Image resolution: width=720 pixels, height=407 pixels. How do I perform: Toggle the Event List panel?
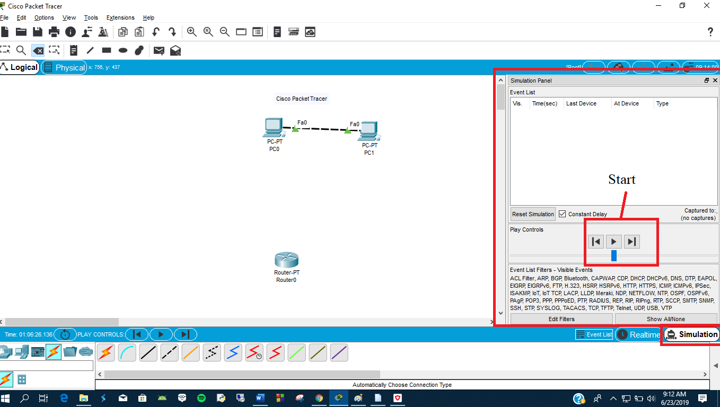tap(593, 334)
